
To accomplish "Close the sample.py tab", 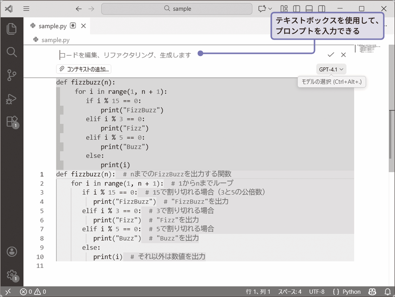I will point(84,26).
